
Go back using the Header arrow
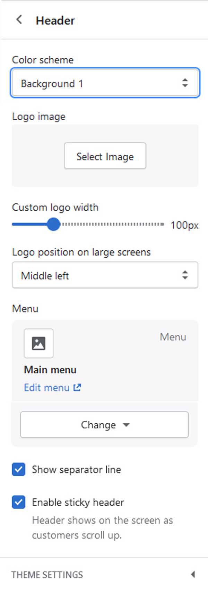pyautogui.click(x=19, y=20)
